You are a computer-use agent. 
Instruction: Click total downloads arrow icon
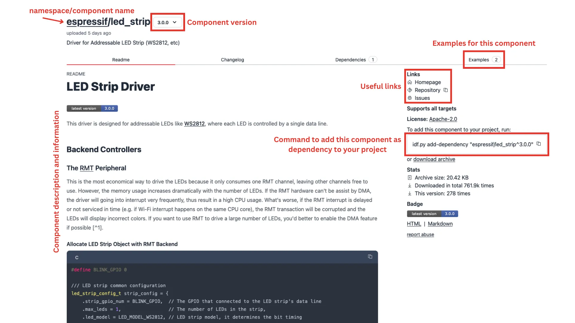410,186
